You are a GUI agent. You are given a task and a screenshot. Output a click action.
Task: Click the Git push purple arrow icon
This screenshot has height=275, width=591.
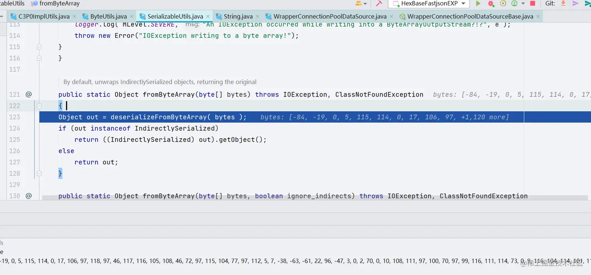click(x=575, y=4)
